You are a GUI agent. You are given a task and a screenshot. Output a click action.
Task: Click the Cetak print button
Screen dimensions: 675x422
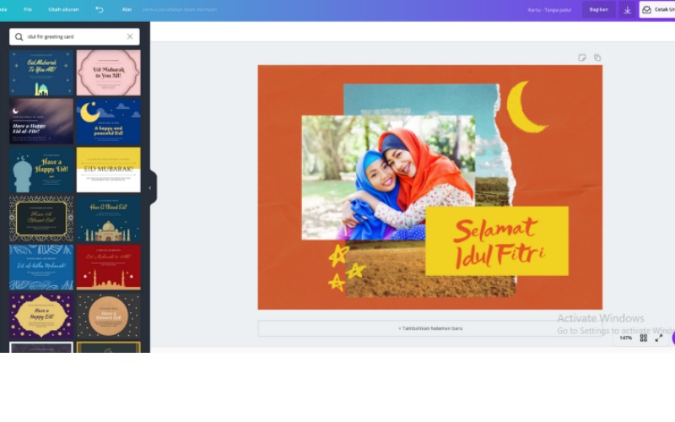(x=657, y=9)
